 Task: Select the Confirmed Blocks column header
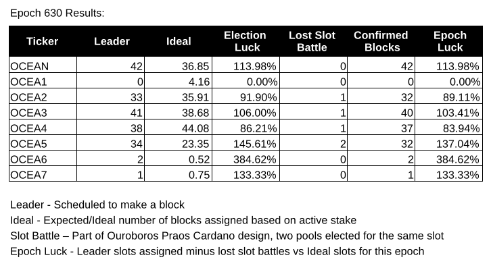381,41
